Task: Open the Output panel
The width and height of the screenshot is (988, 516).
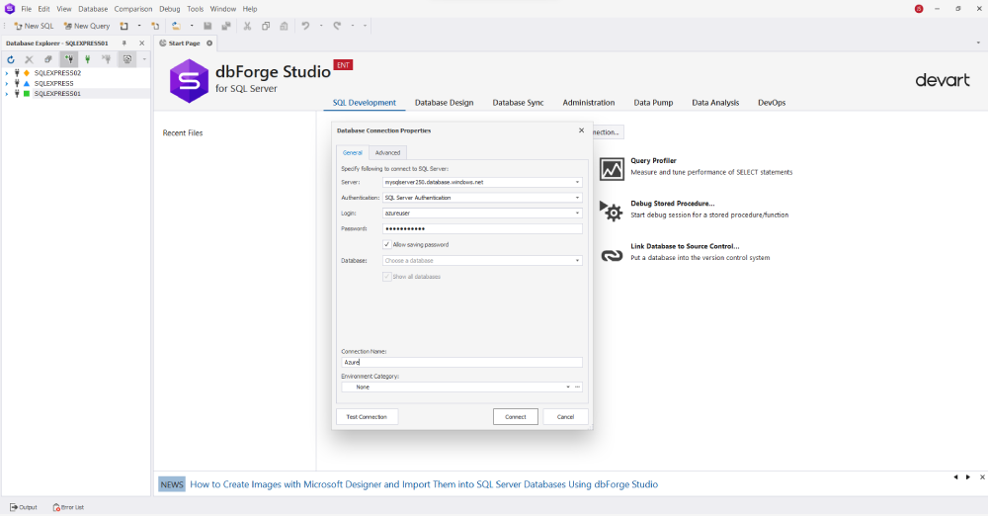Action: tap(24, 507)
